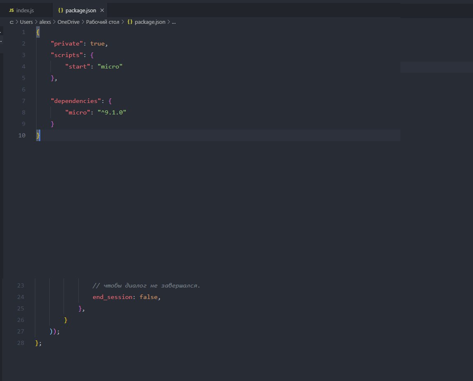Click the "^9.1.0" version string

pyautogui.click(x=112, y=112)
